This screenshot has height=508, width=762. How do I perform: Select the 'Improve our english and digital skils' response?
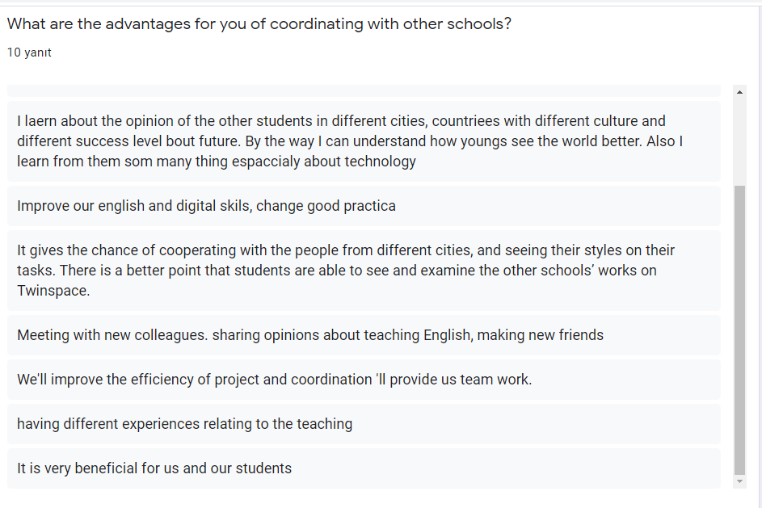click(x=364, y=206)
